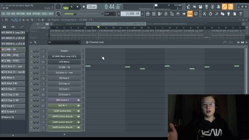
Task: Open the Piano roll view
Action: tap(160, 14)
